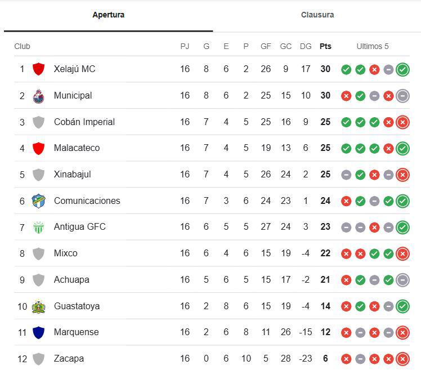Sort table by Pts column header
This screenshot has width=421, height=374.
[x=325, y=46]
